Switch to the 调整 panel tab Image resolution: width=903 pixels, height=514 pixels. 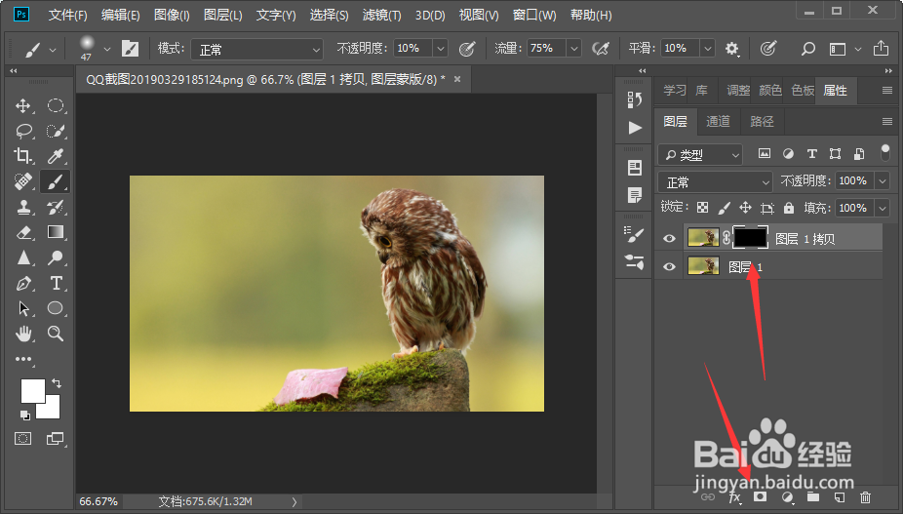pos(738,91)
